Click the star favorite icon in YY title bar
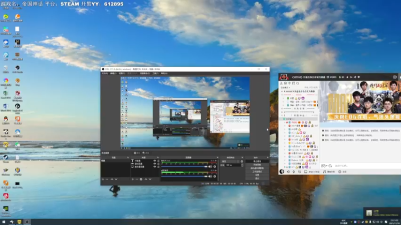Image resolution: width=401 pixels, height=225 pixels. (x=347, y=77)
